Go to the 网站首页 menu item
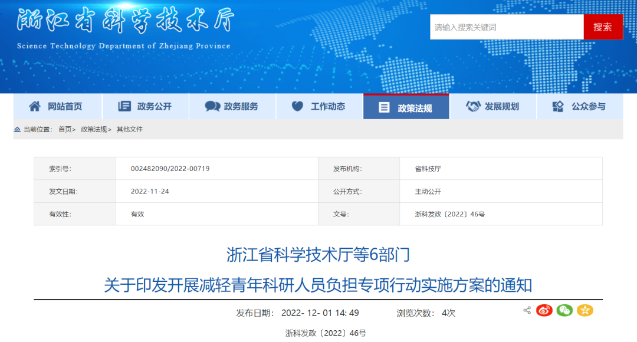The height and width of the screenshot is (342, 637). 65,107
